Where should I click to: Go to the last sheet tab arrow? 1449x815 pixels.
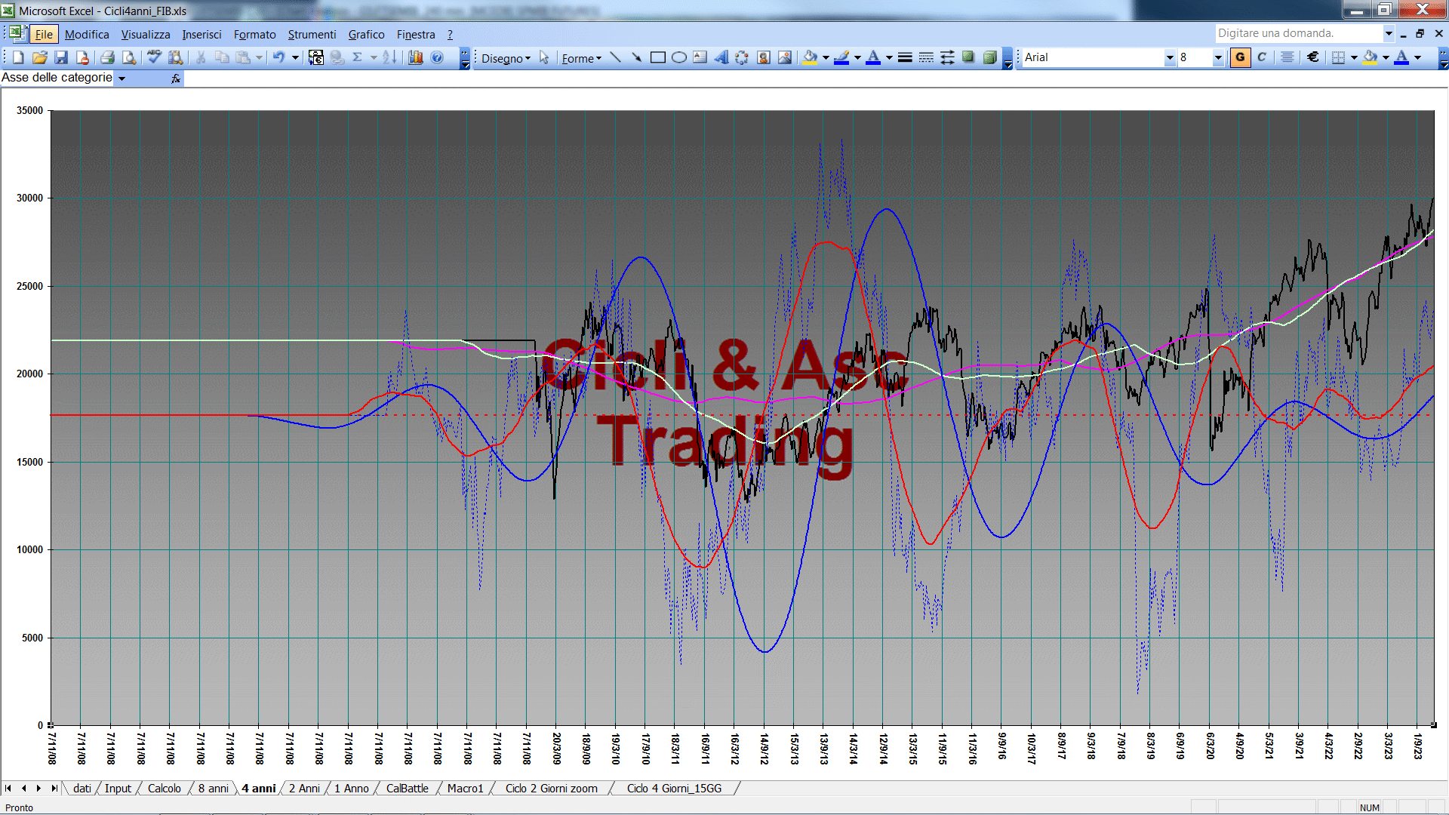click(x=54, y=788)
